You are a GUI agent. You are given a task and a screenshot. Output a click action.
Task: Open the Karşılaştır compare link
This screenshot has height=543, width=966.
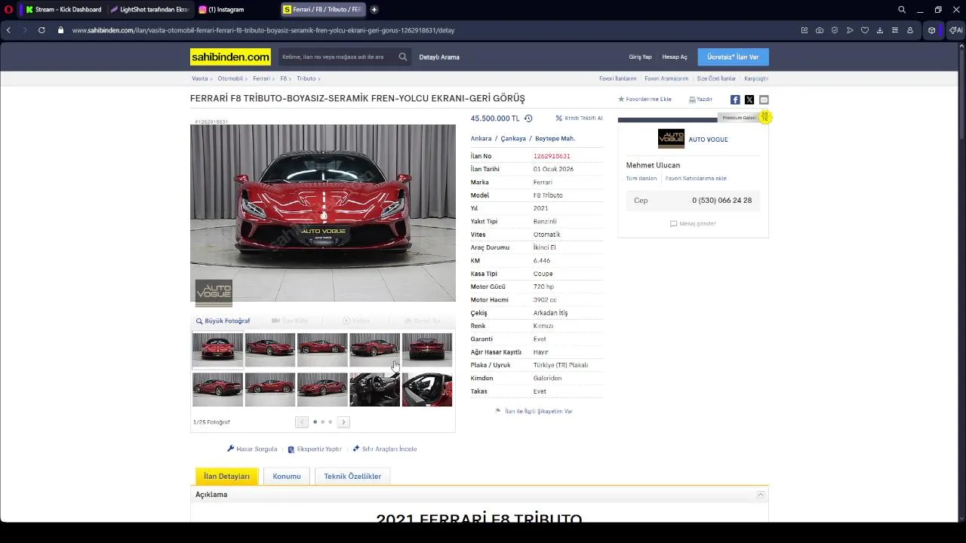756,78
